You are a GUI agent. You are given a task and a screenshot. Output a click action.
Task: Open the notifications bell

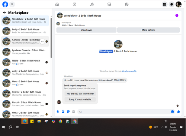pyautogui.click(x=171, y=4)
